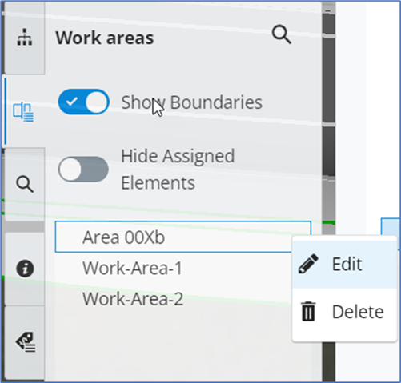The image size is (401, 383).
Task: Enable the Hide Assigned Elements toggle
Action: pyautogui.click(x=83, y=170)
